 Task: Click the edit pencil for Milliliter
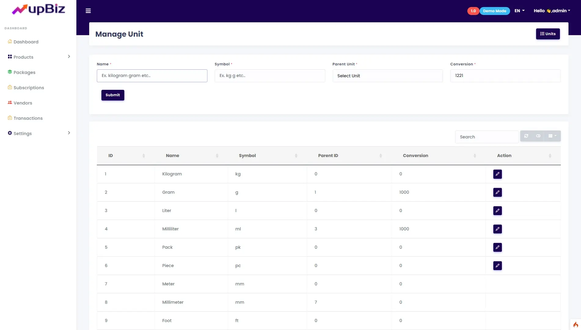pyautogui.click(x=497, y=229)
